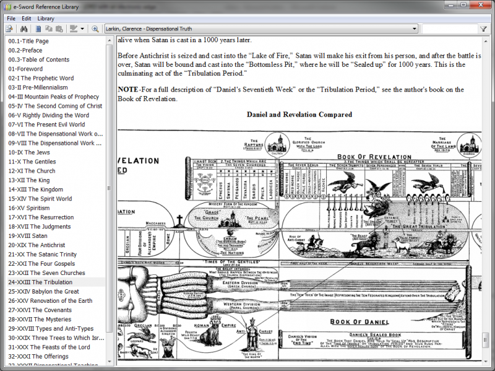
Task: Click the reading pane scrollbar up arrow
Action: point(486,40)
